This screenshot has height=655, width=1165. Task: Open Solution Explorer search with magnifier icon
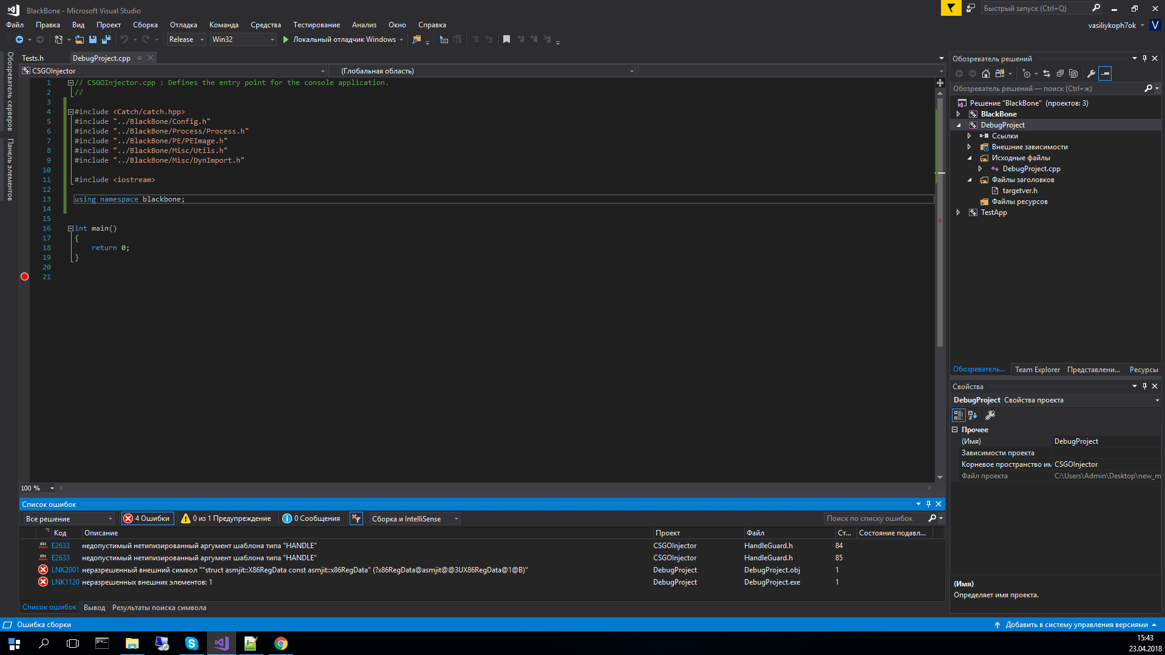coord(1149,88)
